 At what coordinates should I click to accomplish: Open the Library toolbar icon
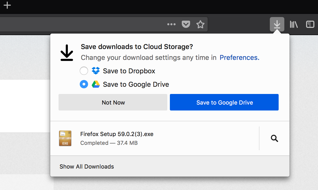tap(294, 24)
